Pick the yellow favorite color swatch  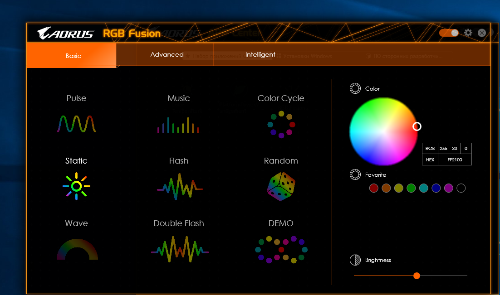pos(399,188)
